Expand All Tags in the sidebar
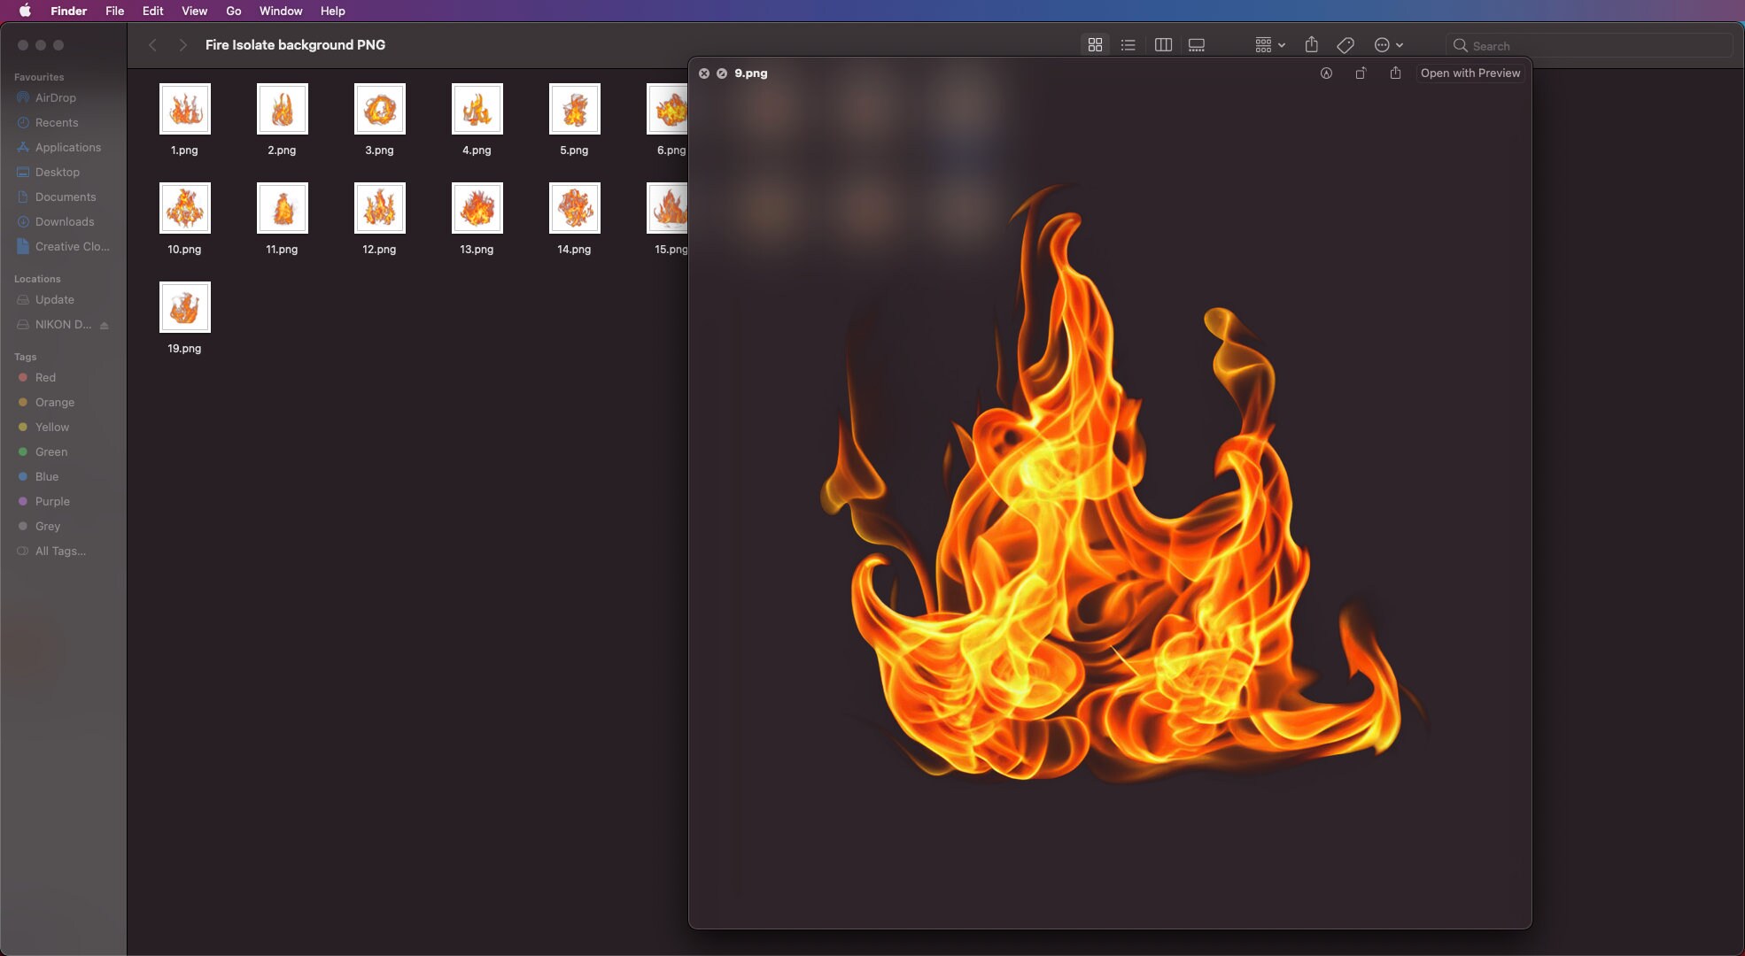Image resolution: width=1745 pixels, height=956 pixels. click(x=60, y=551)
